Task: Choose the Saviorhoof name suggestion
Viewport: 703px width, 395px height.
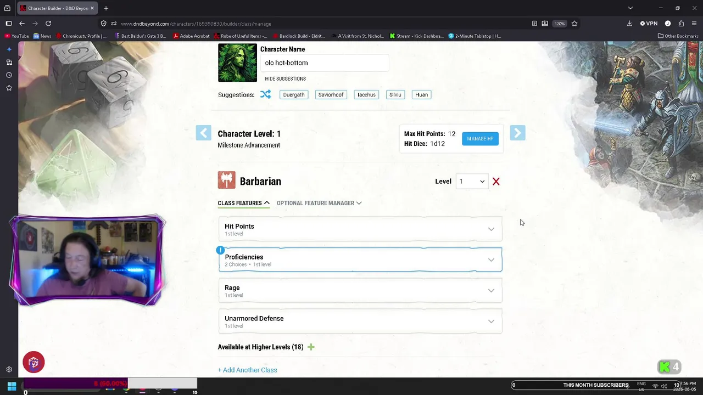Action: pos(331,95)
